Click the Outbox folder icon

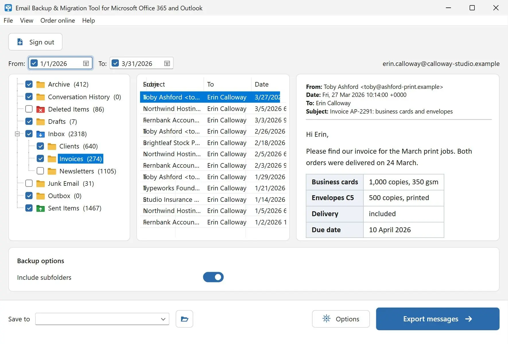pyautogui.click(x=40, y=196)
